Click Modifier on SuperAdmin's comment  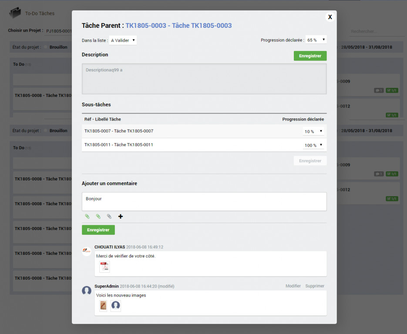[x=293, y=286]
